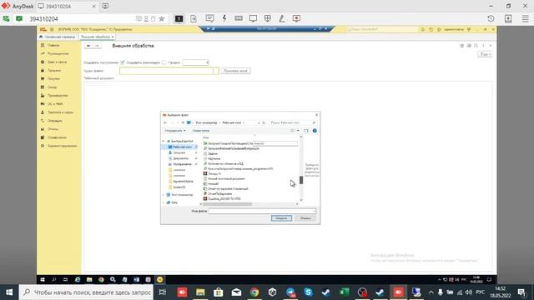Image resolution: width=534 pixels, height=300 pixels.
Task: Open AnyDesk keyboard settings icon
Action: pos(239,18)
